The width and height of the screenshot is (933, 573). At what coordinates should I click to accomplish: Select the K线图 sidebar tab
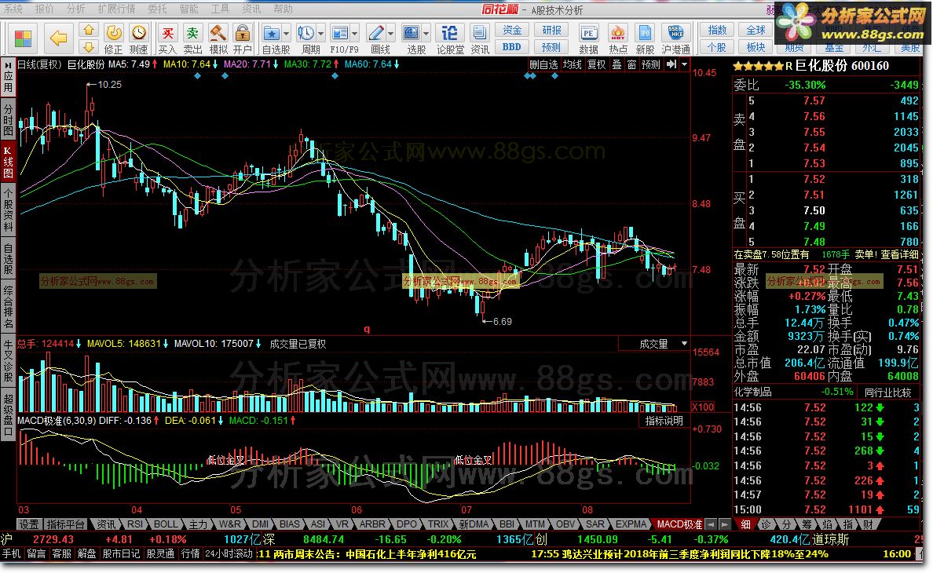point(9,162)
